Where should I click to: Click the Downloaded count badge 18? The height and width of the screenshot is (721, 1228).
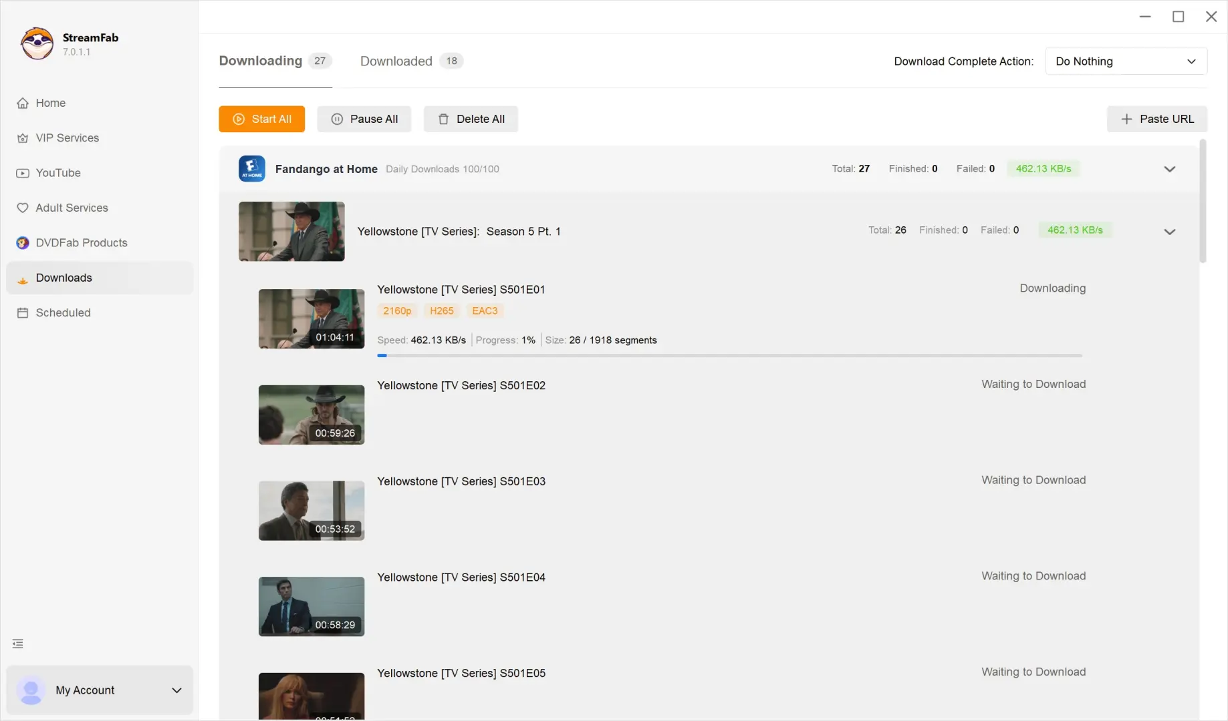coord(452,61)
